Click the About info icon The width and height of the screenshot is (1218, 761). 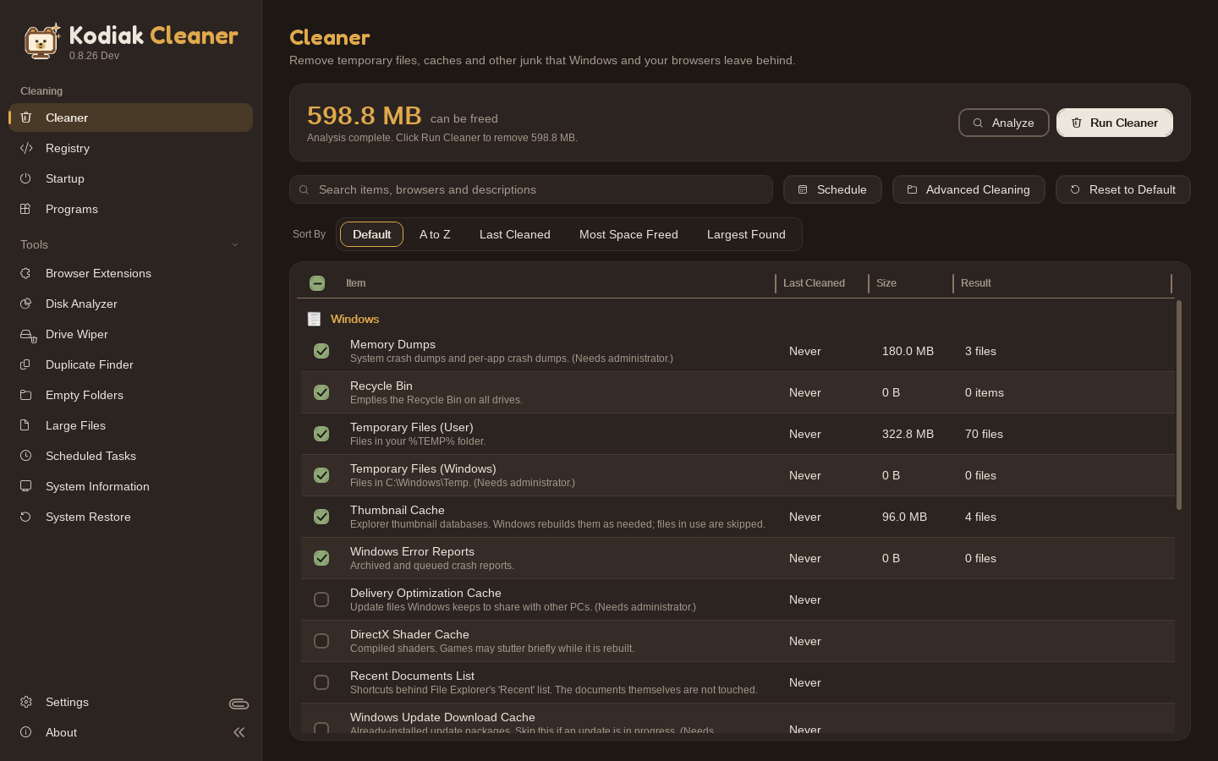click(26, 732)
